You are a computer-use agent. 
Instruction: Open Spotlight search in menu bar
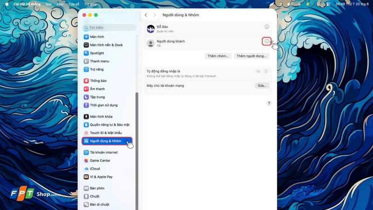point(318,4)
